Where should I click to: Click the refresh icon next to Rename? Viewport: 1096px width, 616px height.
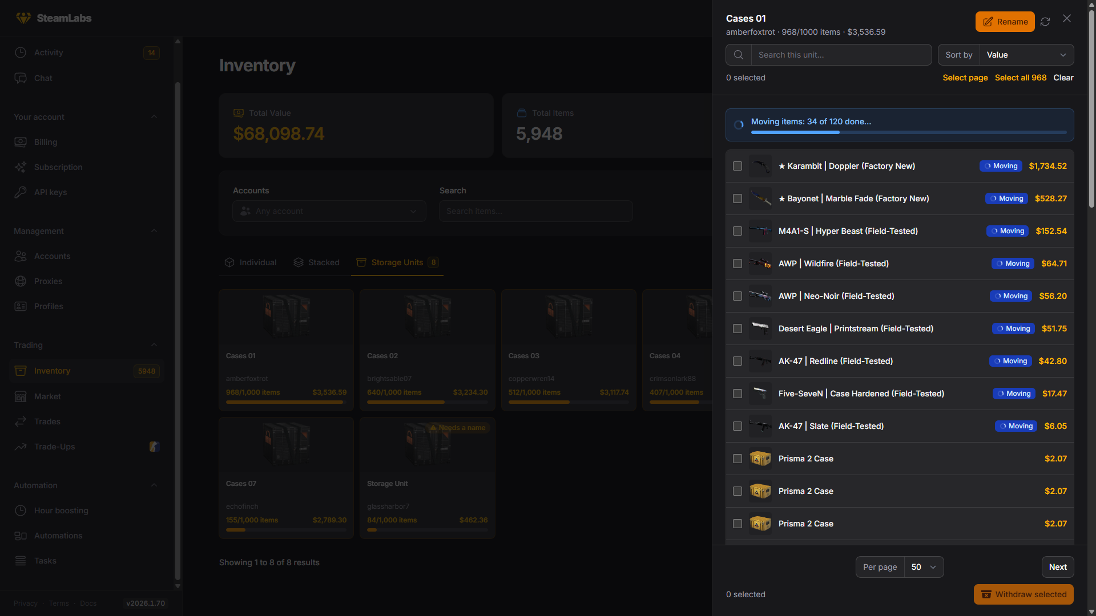1045,22
